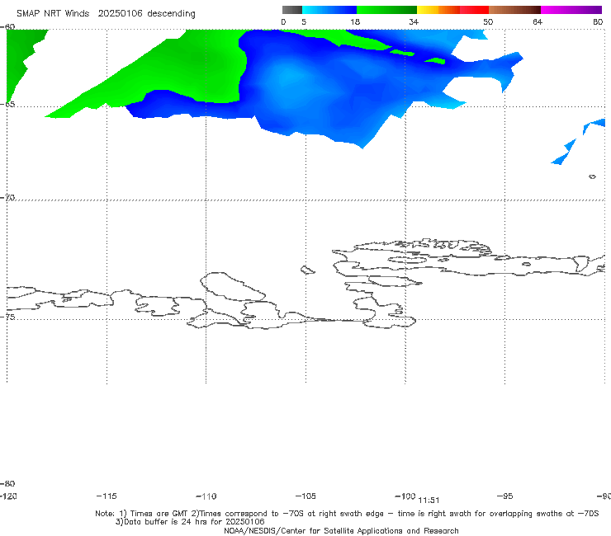The width and height of the screenshot is (611, 536).
Task: Click the '-75' latitude axis label
Action: click(x=7, y=317)
